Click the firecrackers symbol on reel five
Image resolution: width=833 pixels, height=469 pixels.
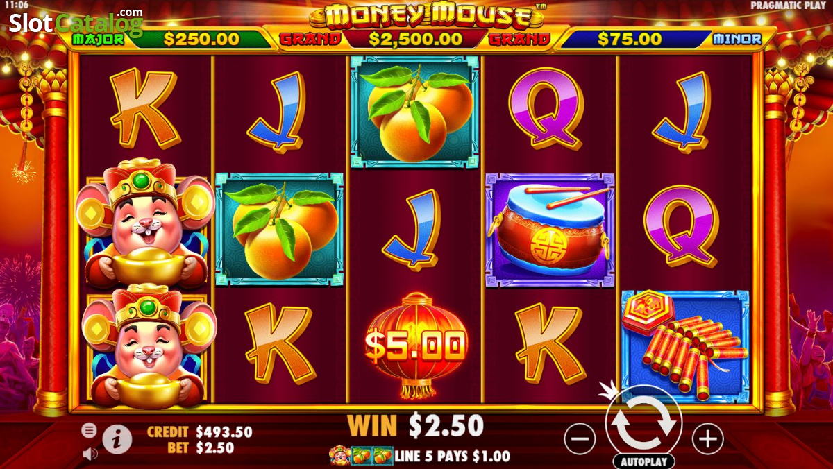click(x=685, y=346)
